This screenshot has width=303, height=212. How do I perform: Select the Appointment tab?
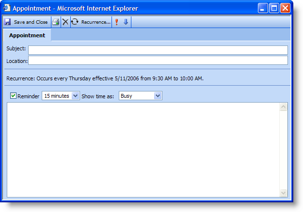pos(27,35)
